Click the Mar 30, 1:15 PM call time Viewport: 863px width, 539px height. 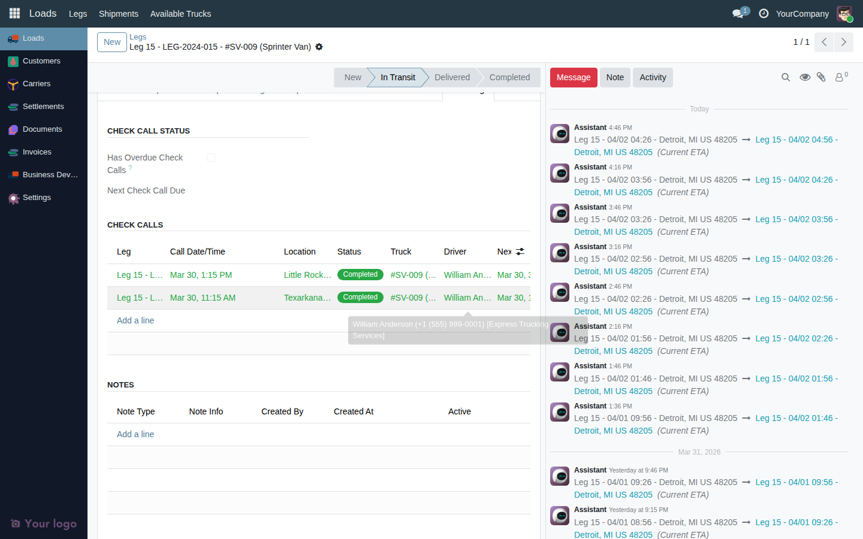201,275
